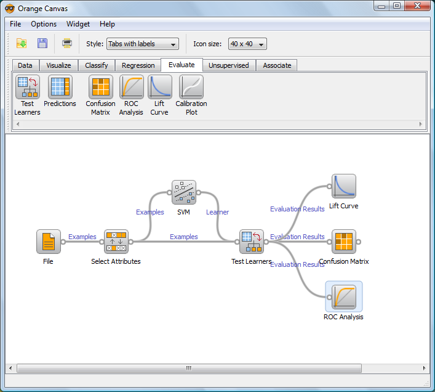Click output connector of File widget
Screen dimensions: 435x392
pos(63,242)
